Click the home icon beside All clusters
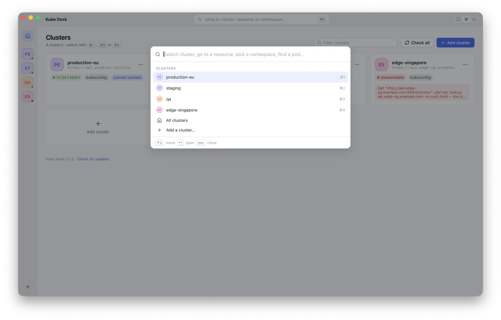Screen dimensions: 501x320 point(159,120)
